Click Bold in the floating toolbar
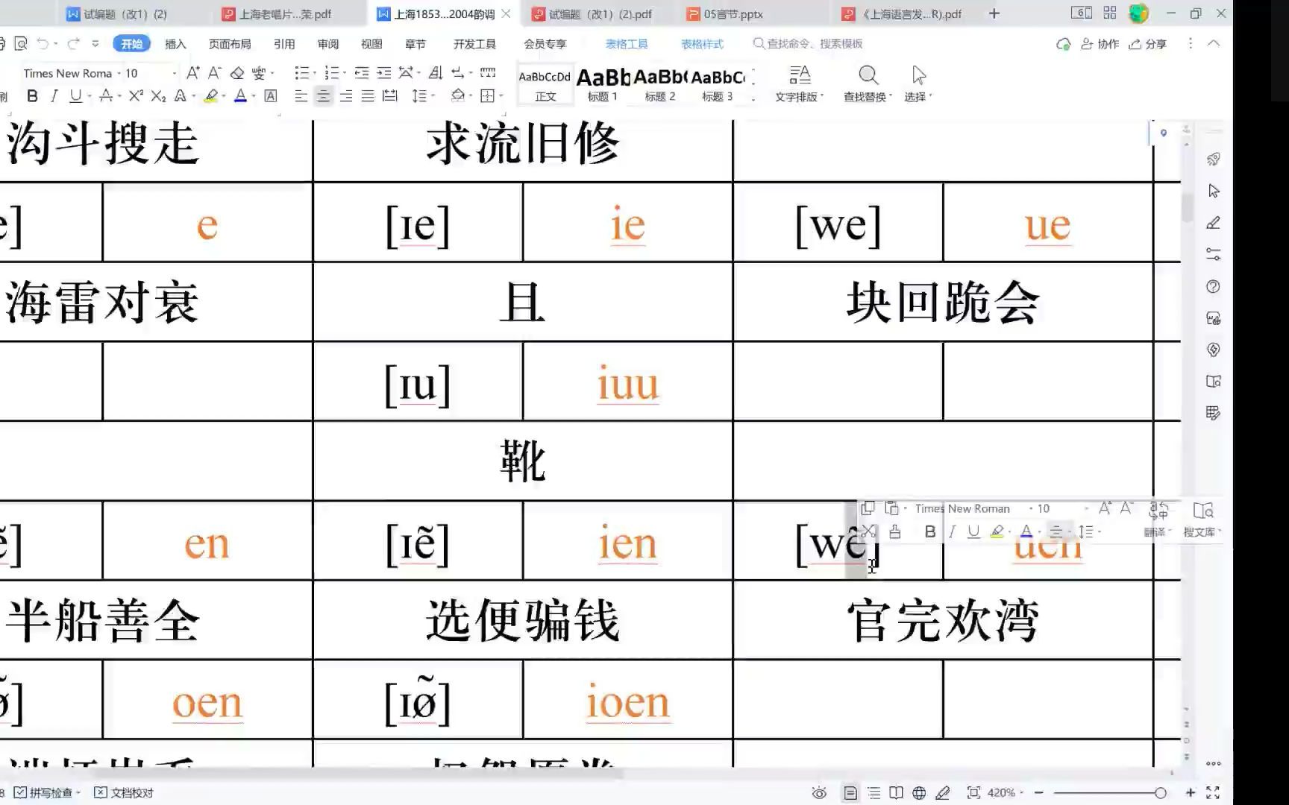1289x805 pixels. pyautogui.click(x=929, y=532)
